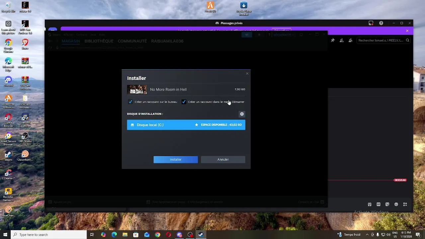The height and width of the screenshot is (239, 425).
Task: Click the blue Installer button
Action: point(176,160)
